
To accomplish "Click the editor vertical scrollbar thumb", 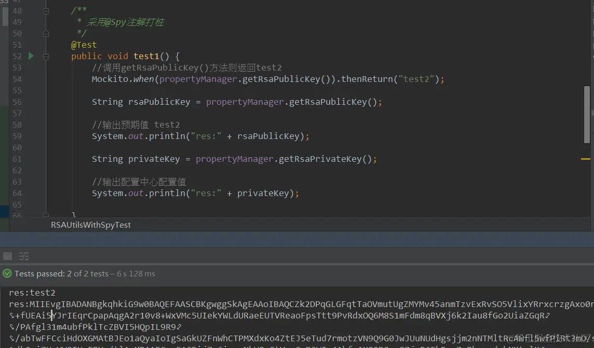I will tap(587, 115).
